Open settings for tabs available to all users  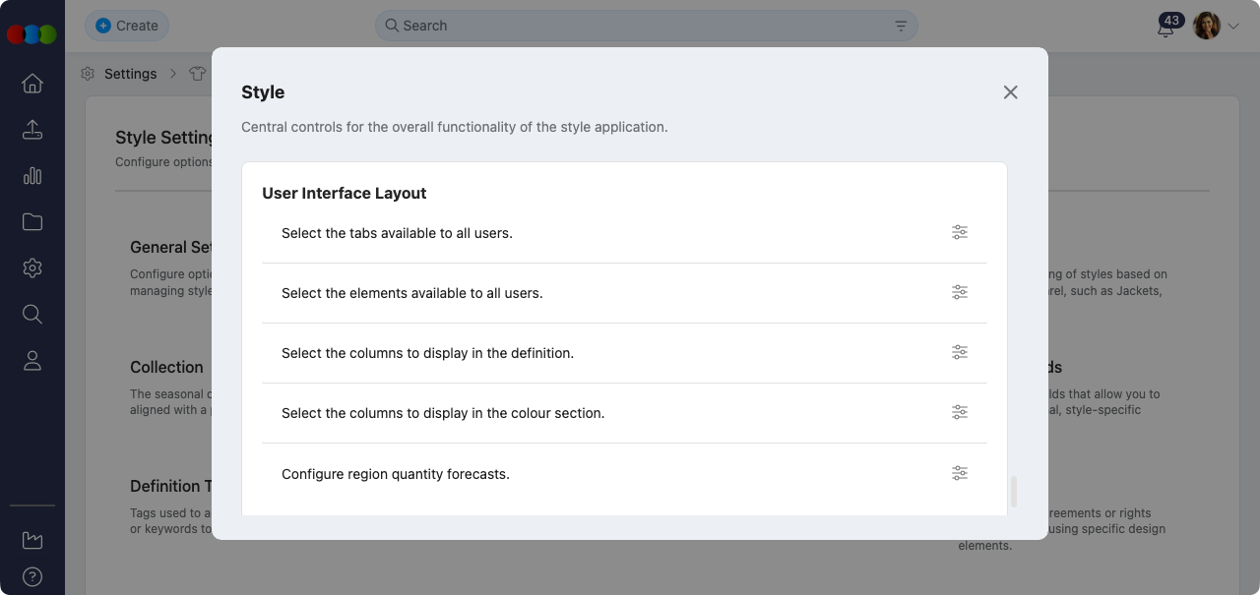[x=960, y=232]
